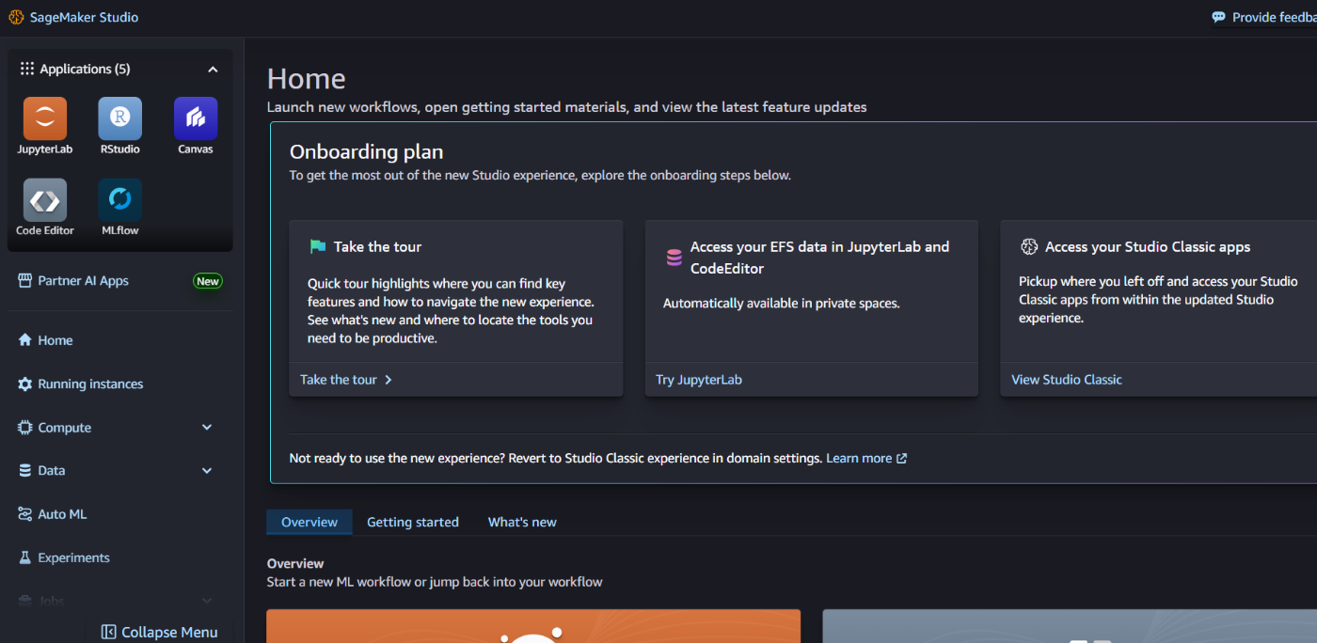1317x643 pixels.
Task: Click the Provide feedback speech bubble icon
Action: [1219, 17]
